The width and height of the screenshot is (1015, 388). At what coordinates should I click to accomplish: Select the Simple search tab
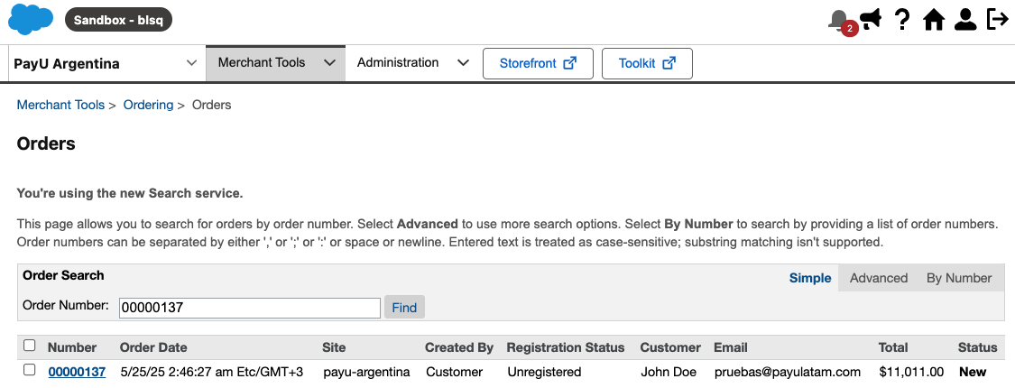[x=810, y=278]
